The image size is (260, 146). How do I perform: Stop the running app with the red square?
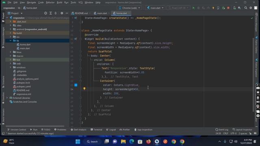(x=228, y=8)
